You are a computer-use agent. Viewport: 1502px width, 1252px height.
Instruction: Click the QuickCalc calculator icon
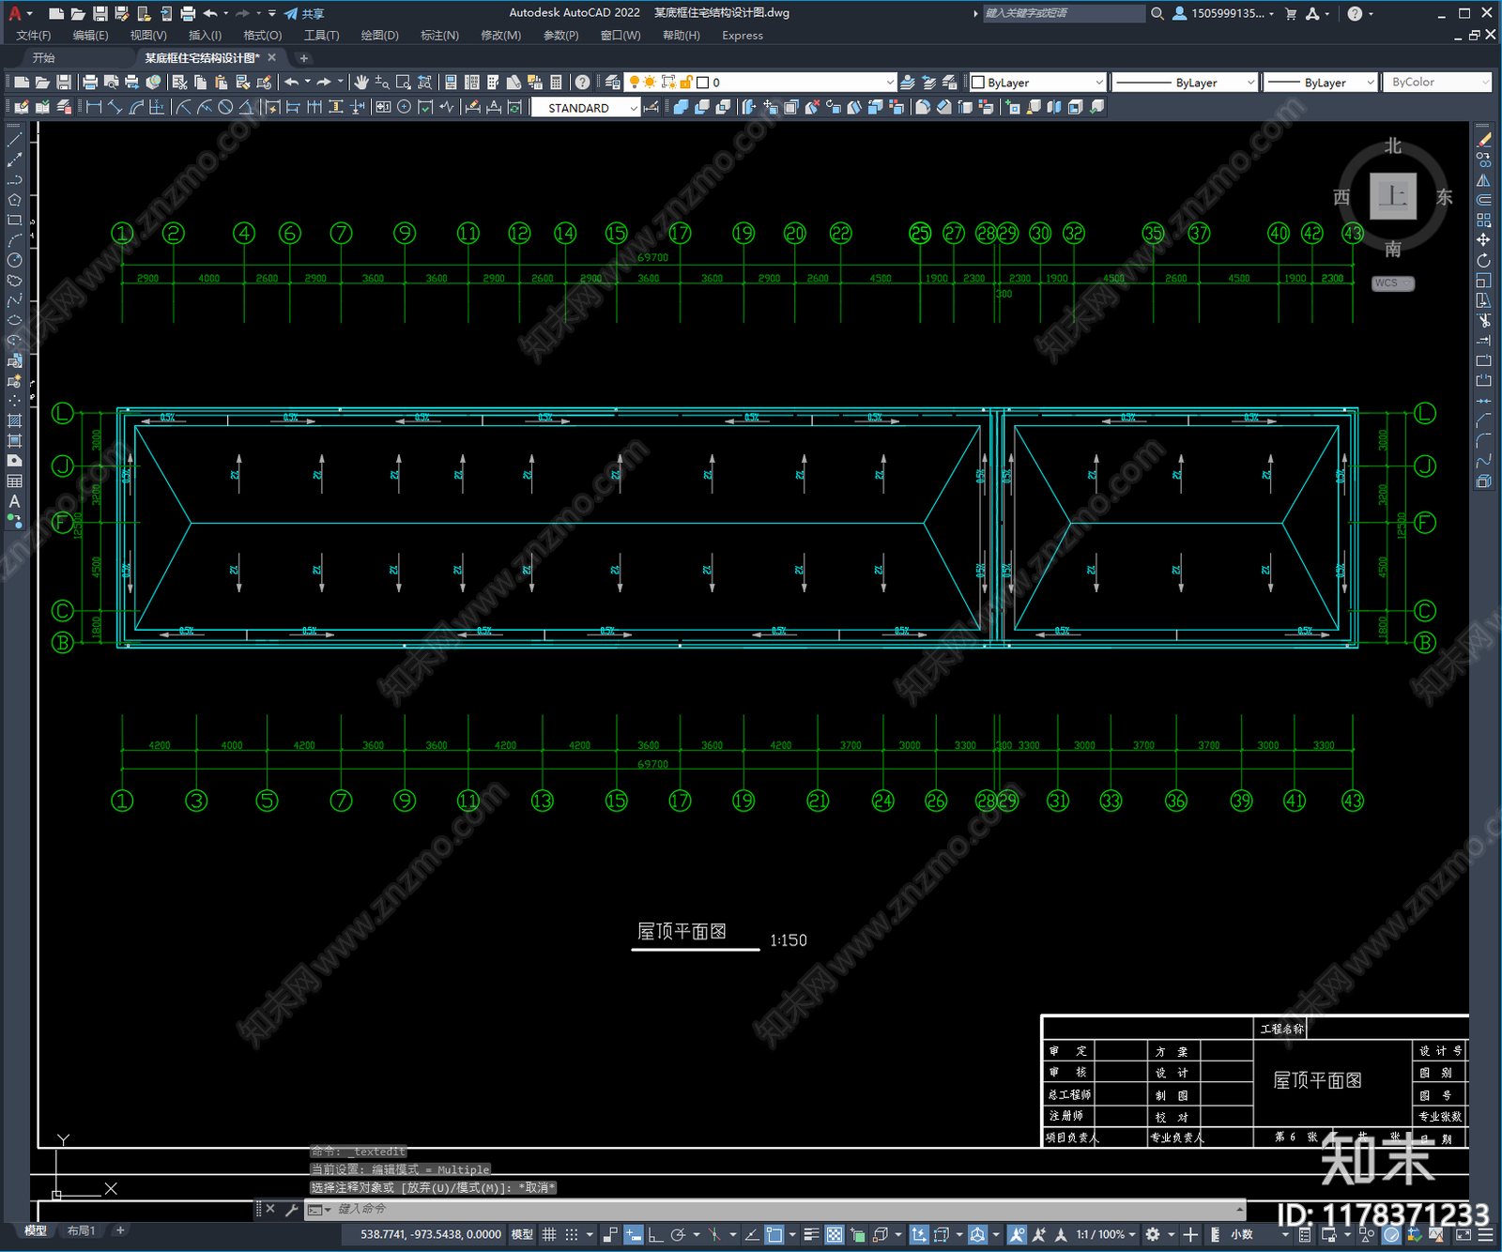[x=556, y=83]
